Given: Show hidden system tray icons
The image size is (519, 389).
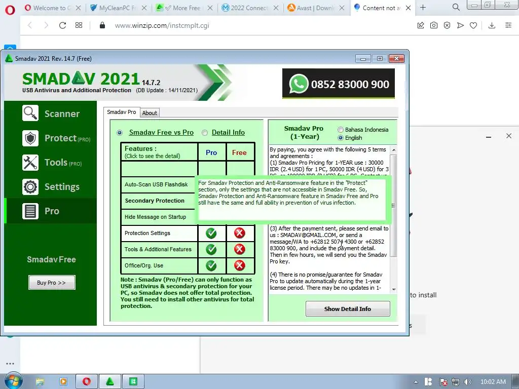Looking at the screenshot, I should click(x=416, y=382).
